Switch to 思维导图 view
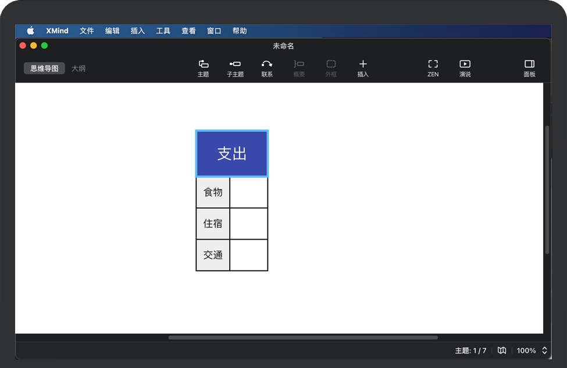The image size is (567, 368). (x=44, y=68)
